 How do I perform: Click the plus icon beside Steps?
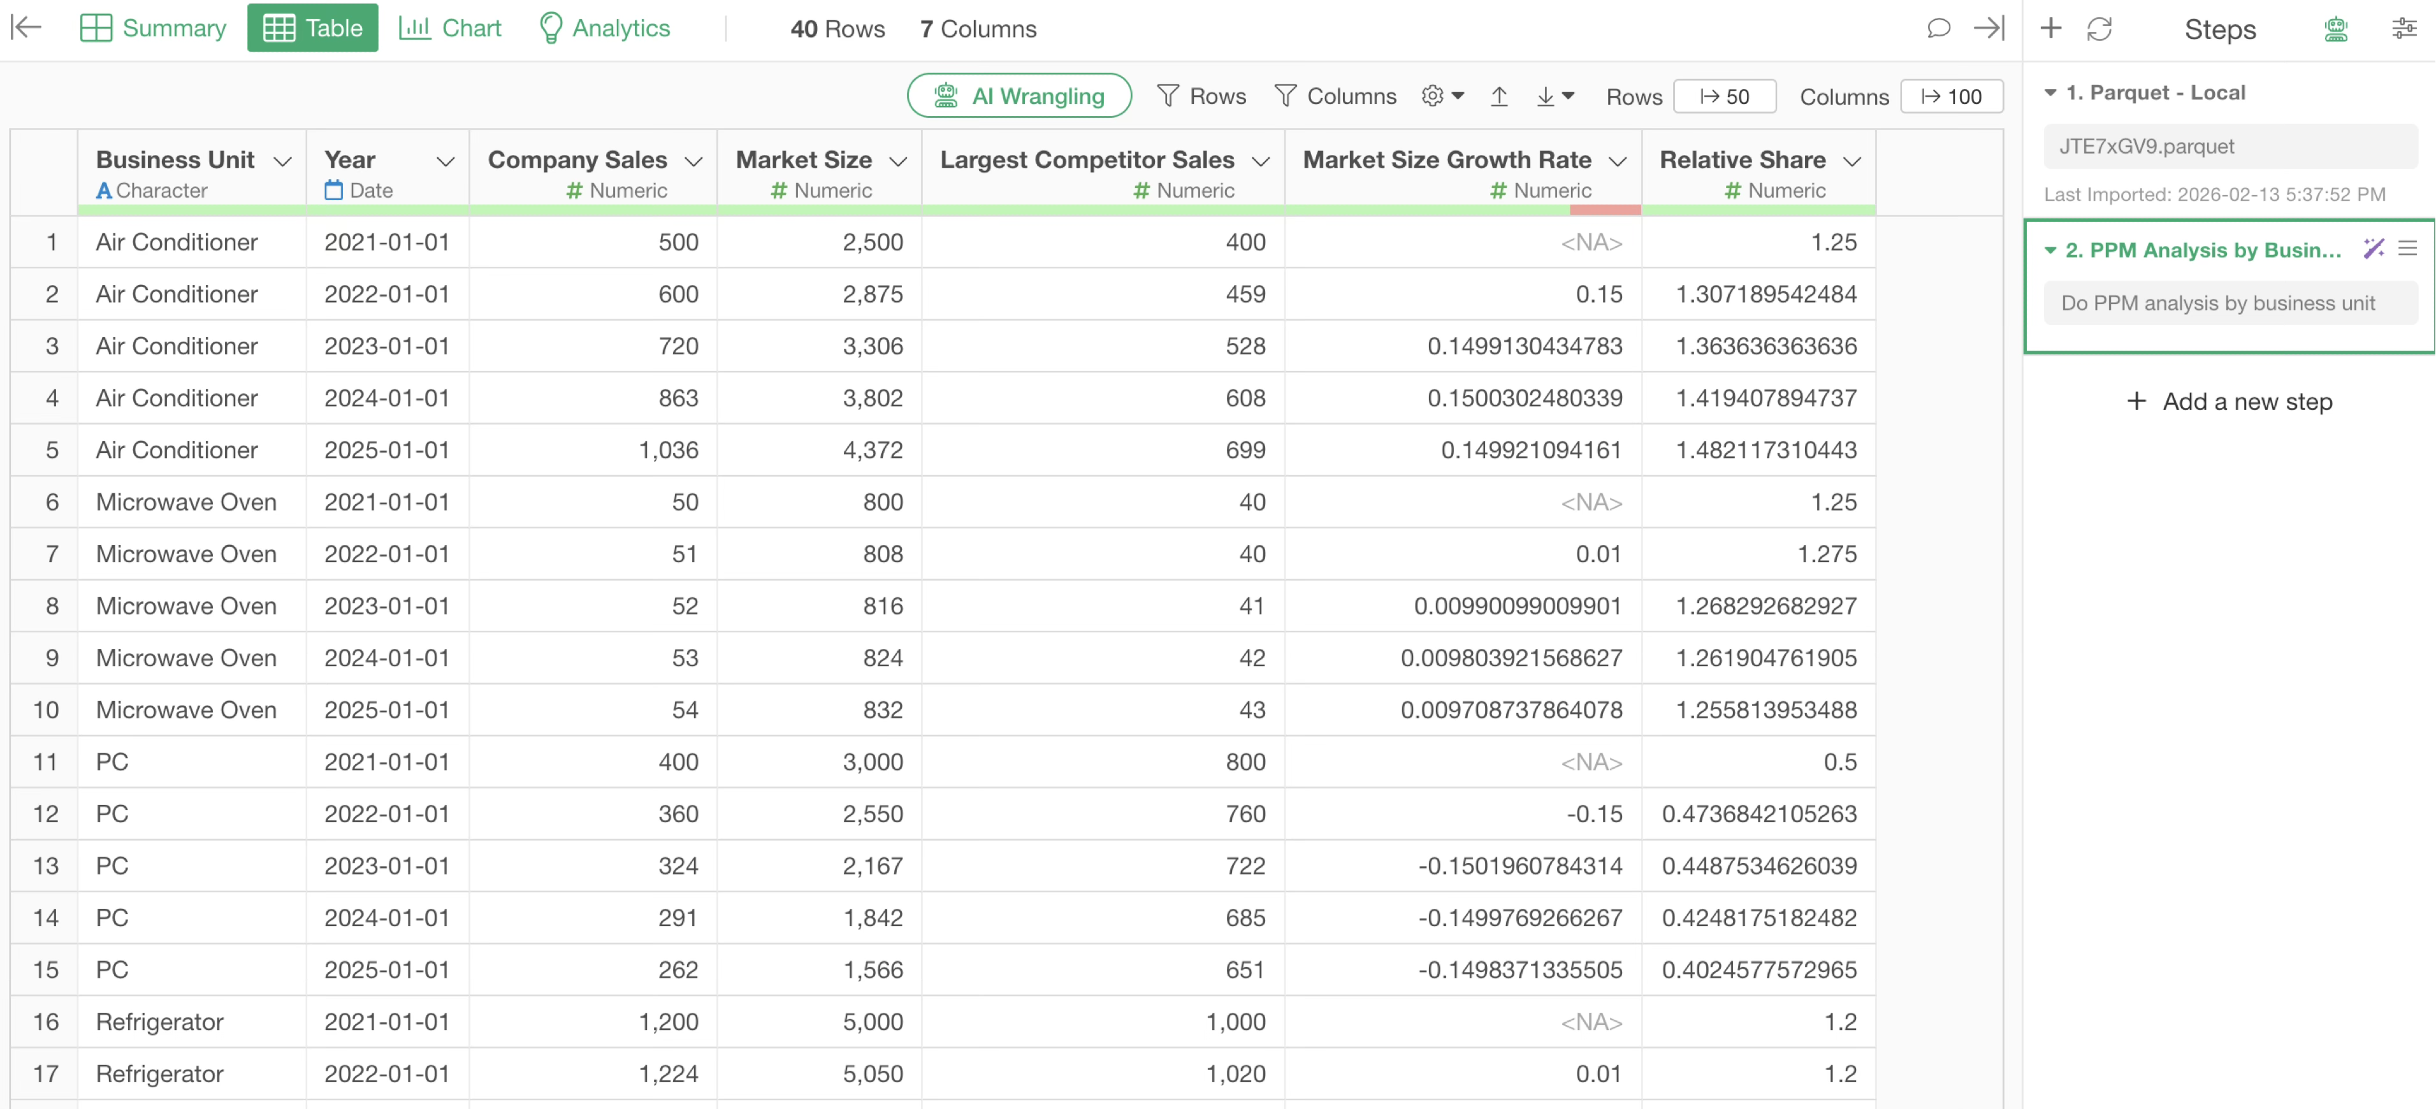click(x=2050, y=29)
